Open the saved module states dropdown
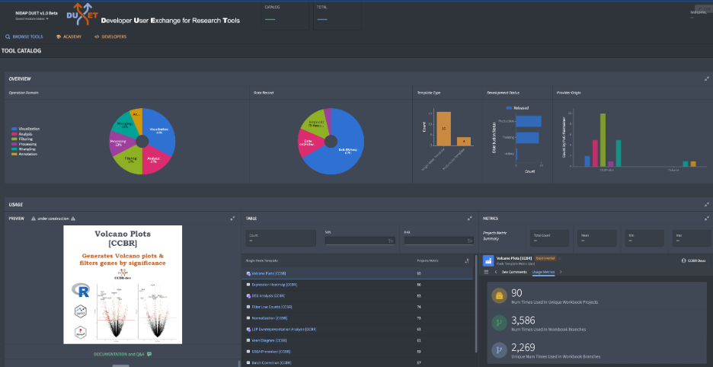 click(31, 18)
